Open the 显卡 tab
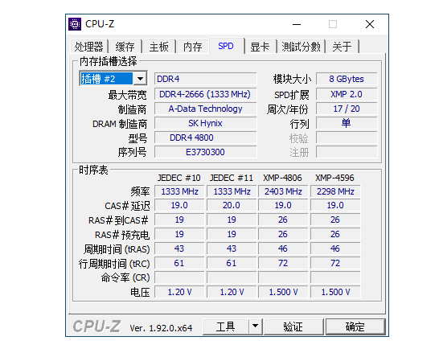 (x=260, y=47)
